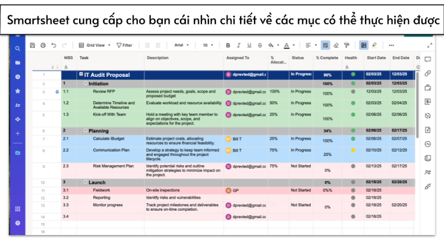Click the Indent icon
This screenshot has width=444, height=250.
158,46
